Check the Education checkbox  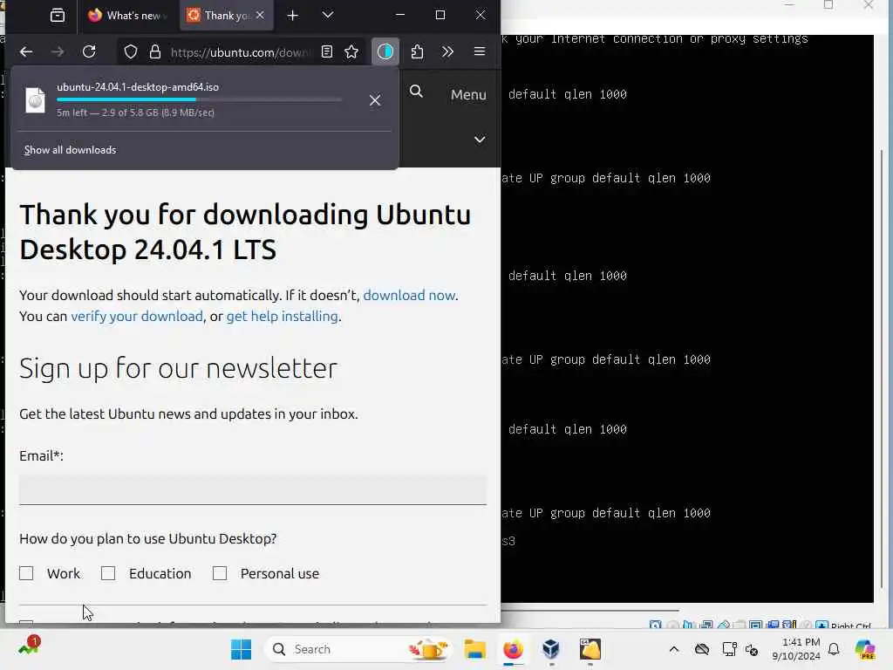pyautogui.click(x=108, y=573)
